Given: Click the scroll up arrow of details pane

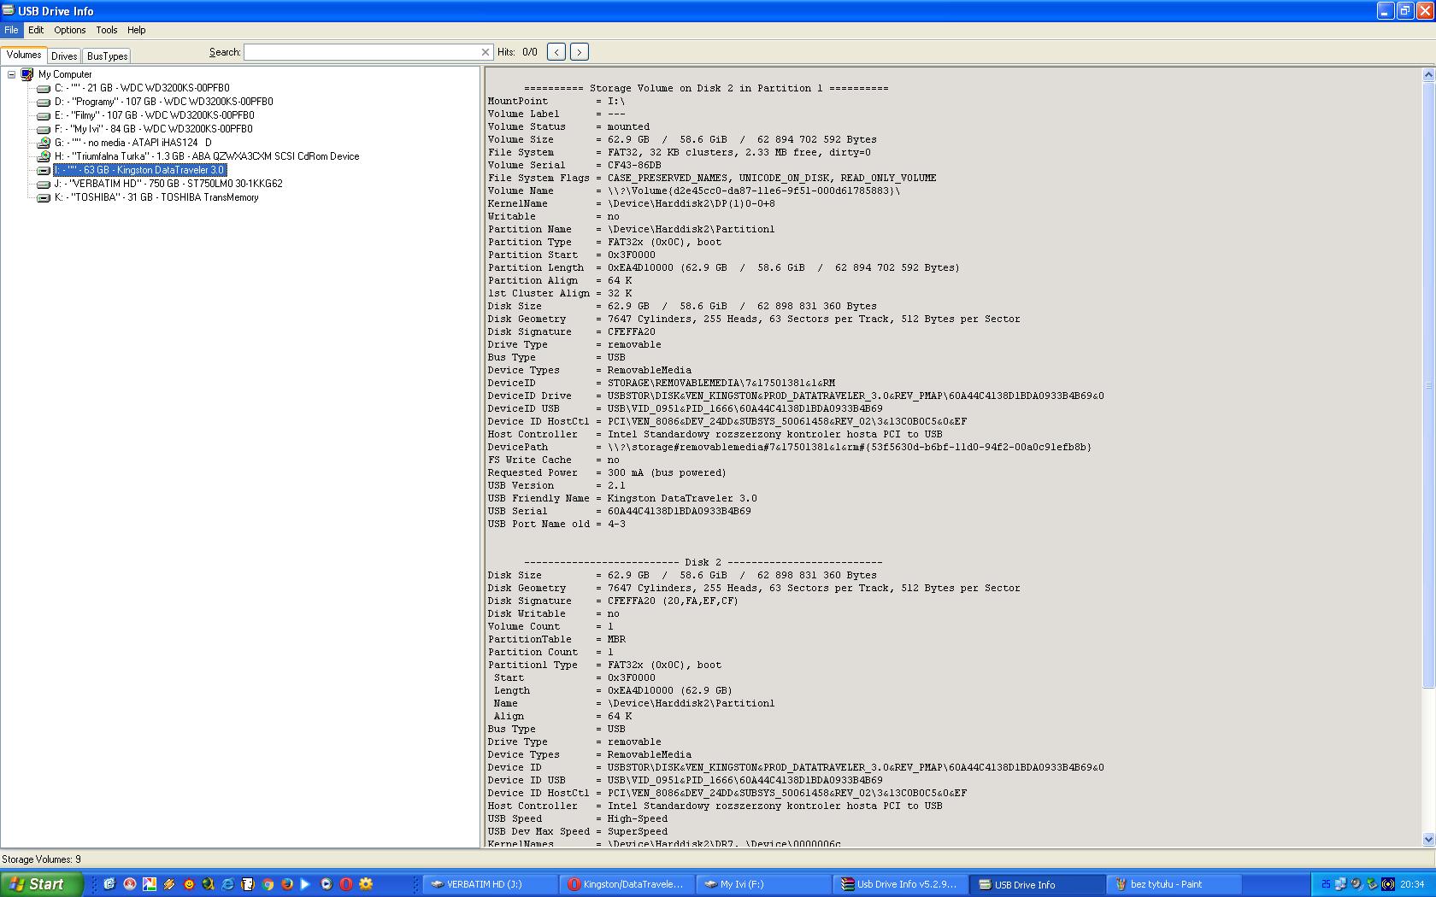Looking at the screenshot, I should pyautogui.click(x=1428, y=75).
